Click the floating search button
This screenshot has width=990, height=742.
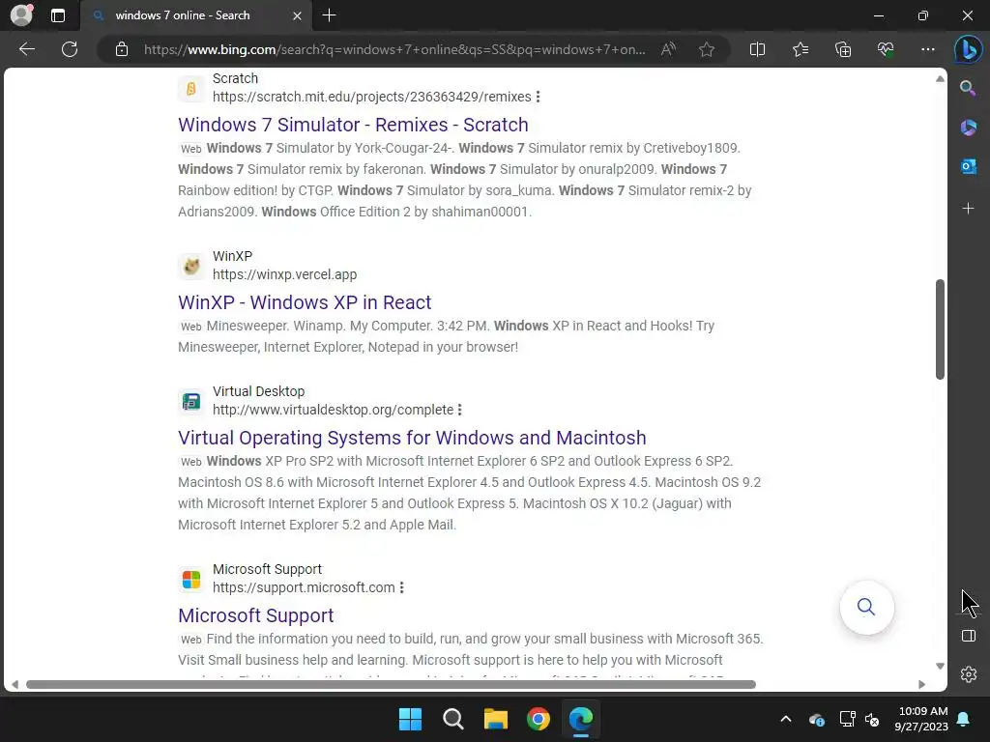(x=866, y=607)
